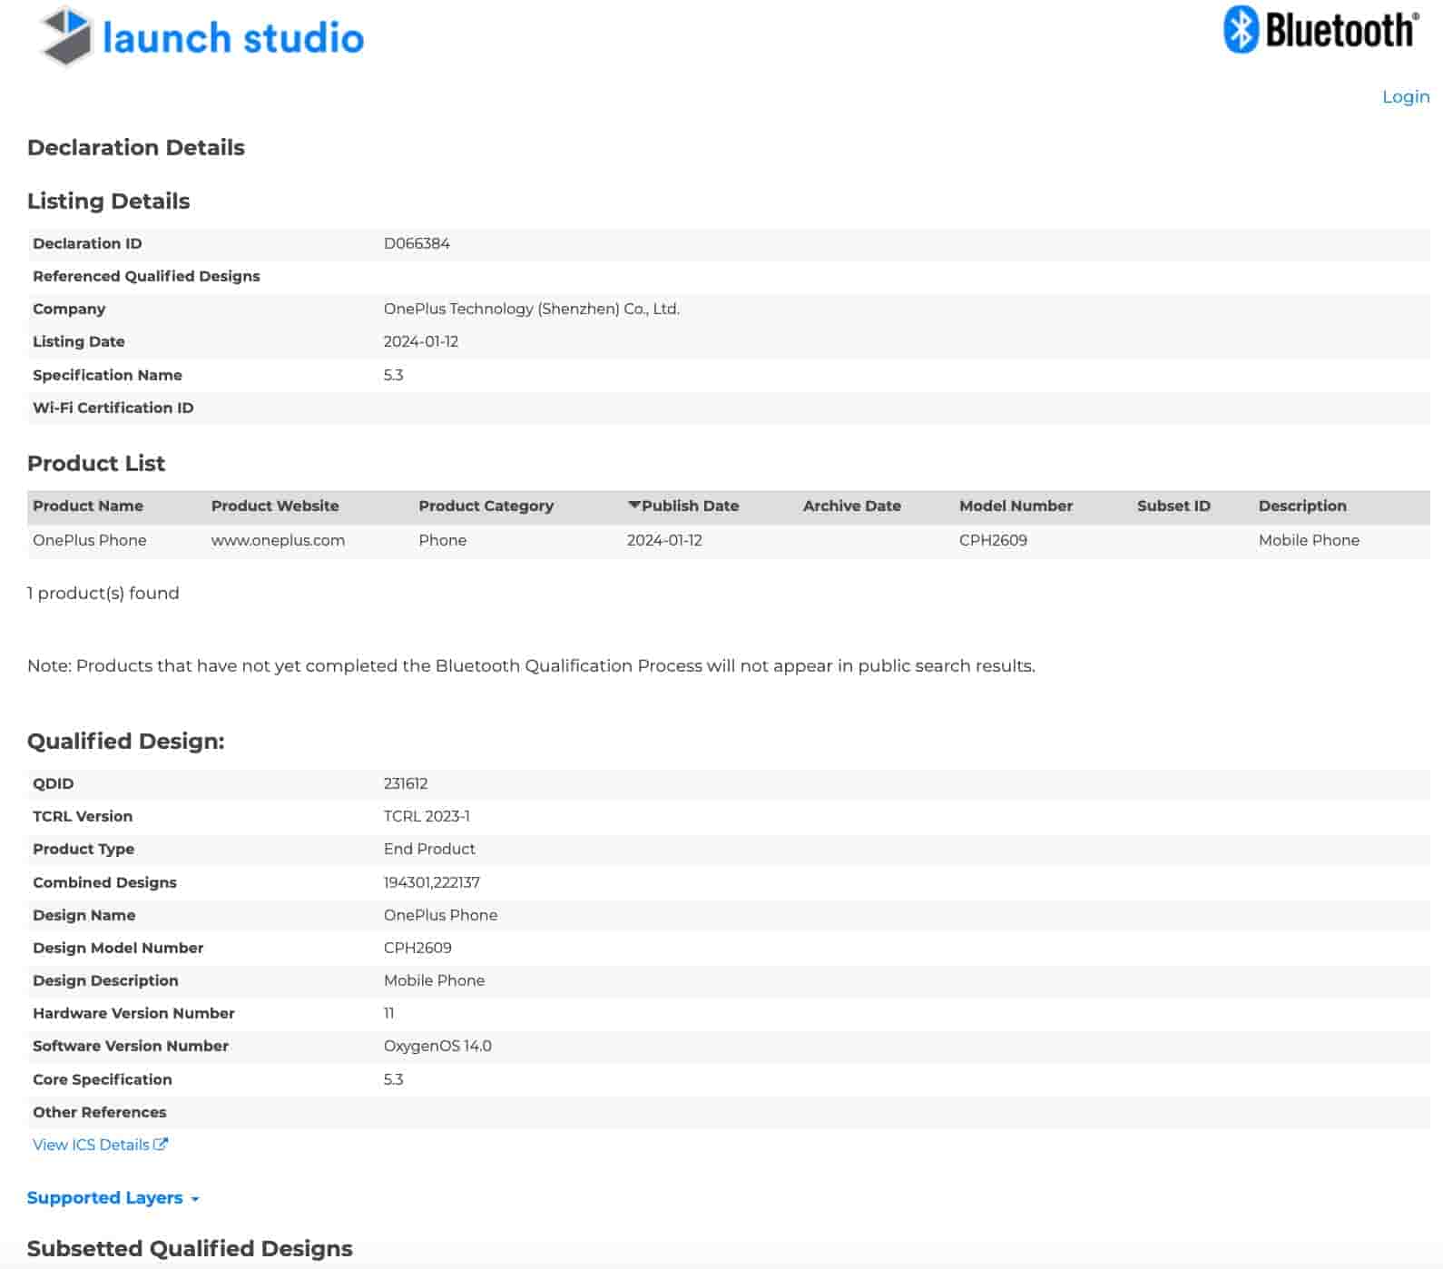
Task: Click the Referenced Qualified Designs label
Action: point(146,276)
